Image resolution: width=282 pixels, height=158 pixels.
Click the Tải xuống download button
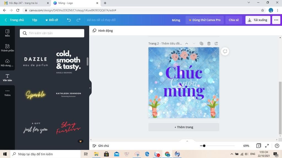[x=258, y=20]
